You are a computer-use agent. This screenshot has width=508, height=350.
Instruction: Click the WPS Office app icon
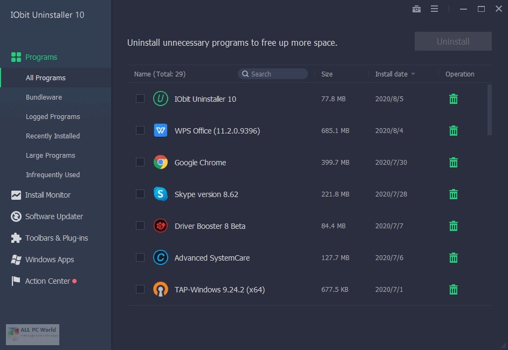[160, 130]
